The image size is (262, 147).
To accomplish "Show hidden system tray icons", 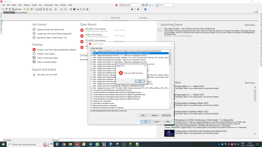I will click(219, 144).
